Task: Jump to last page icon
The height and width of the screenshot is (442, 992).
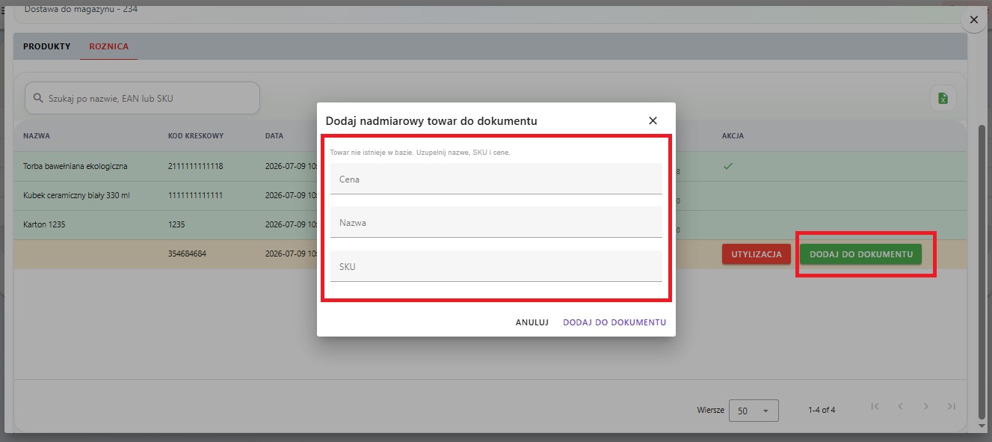Action: pyautogui.click(x=951, y=406)
